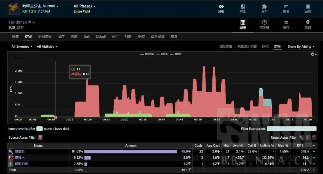Switch to the 治疗 healing tab

(61, 37)
